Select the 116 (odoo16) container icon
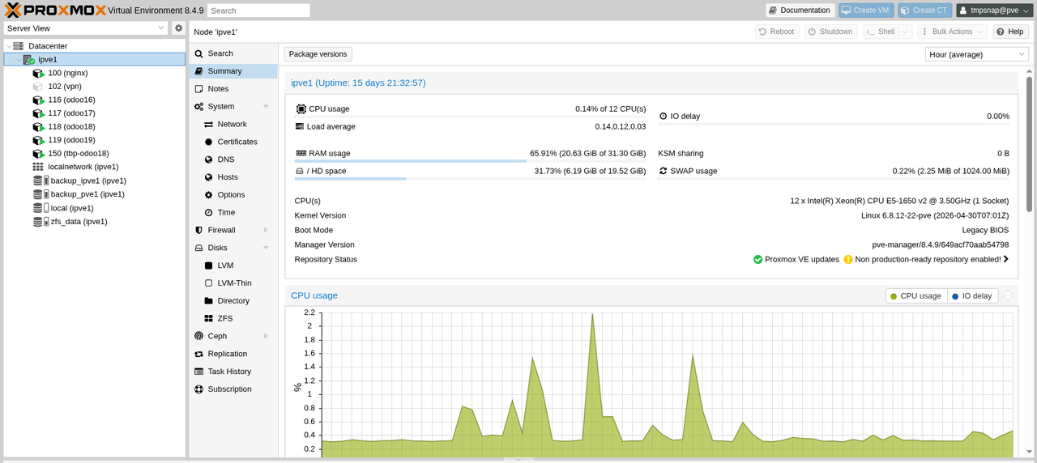This screenshot has height=463, width=1037. click(x=38, y=100)
